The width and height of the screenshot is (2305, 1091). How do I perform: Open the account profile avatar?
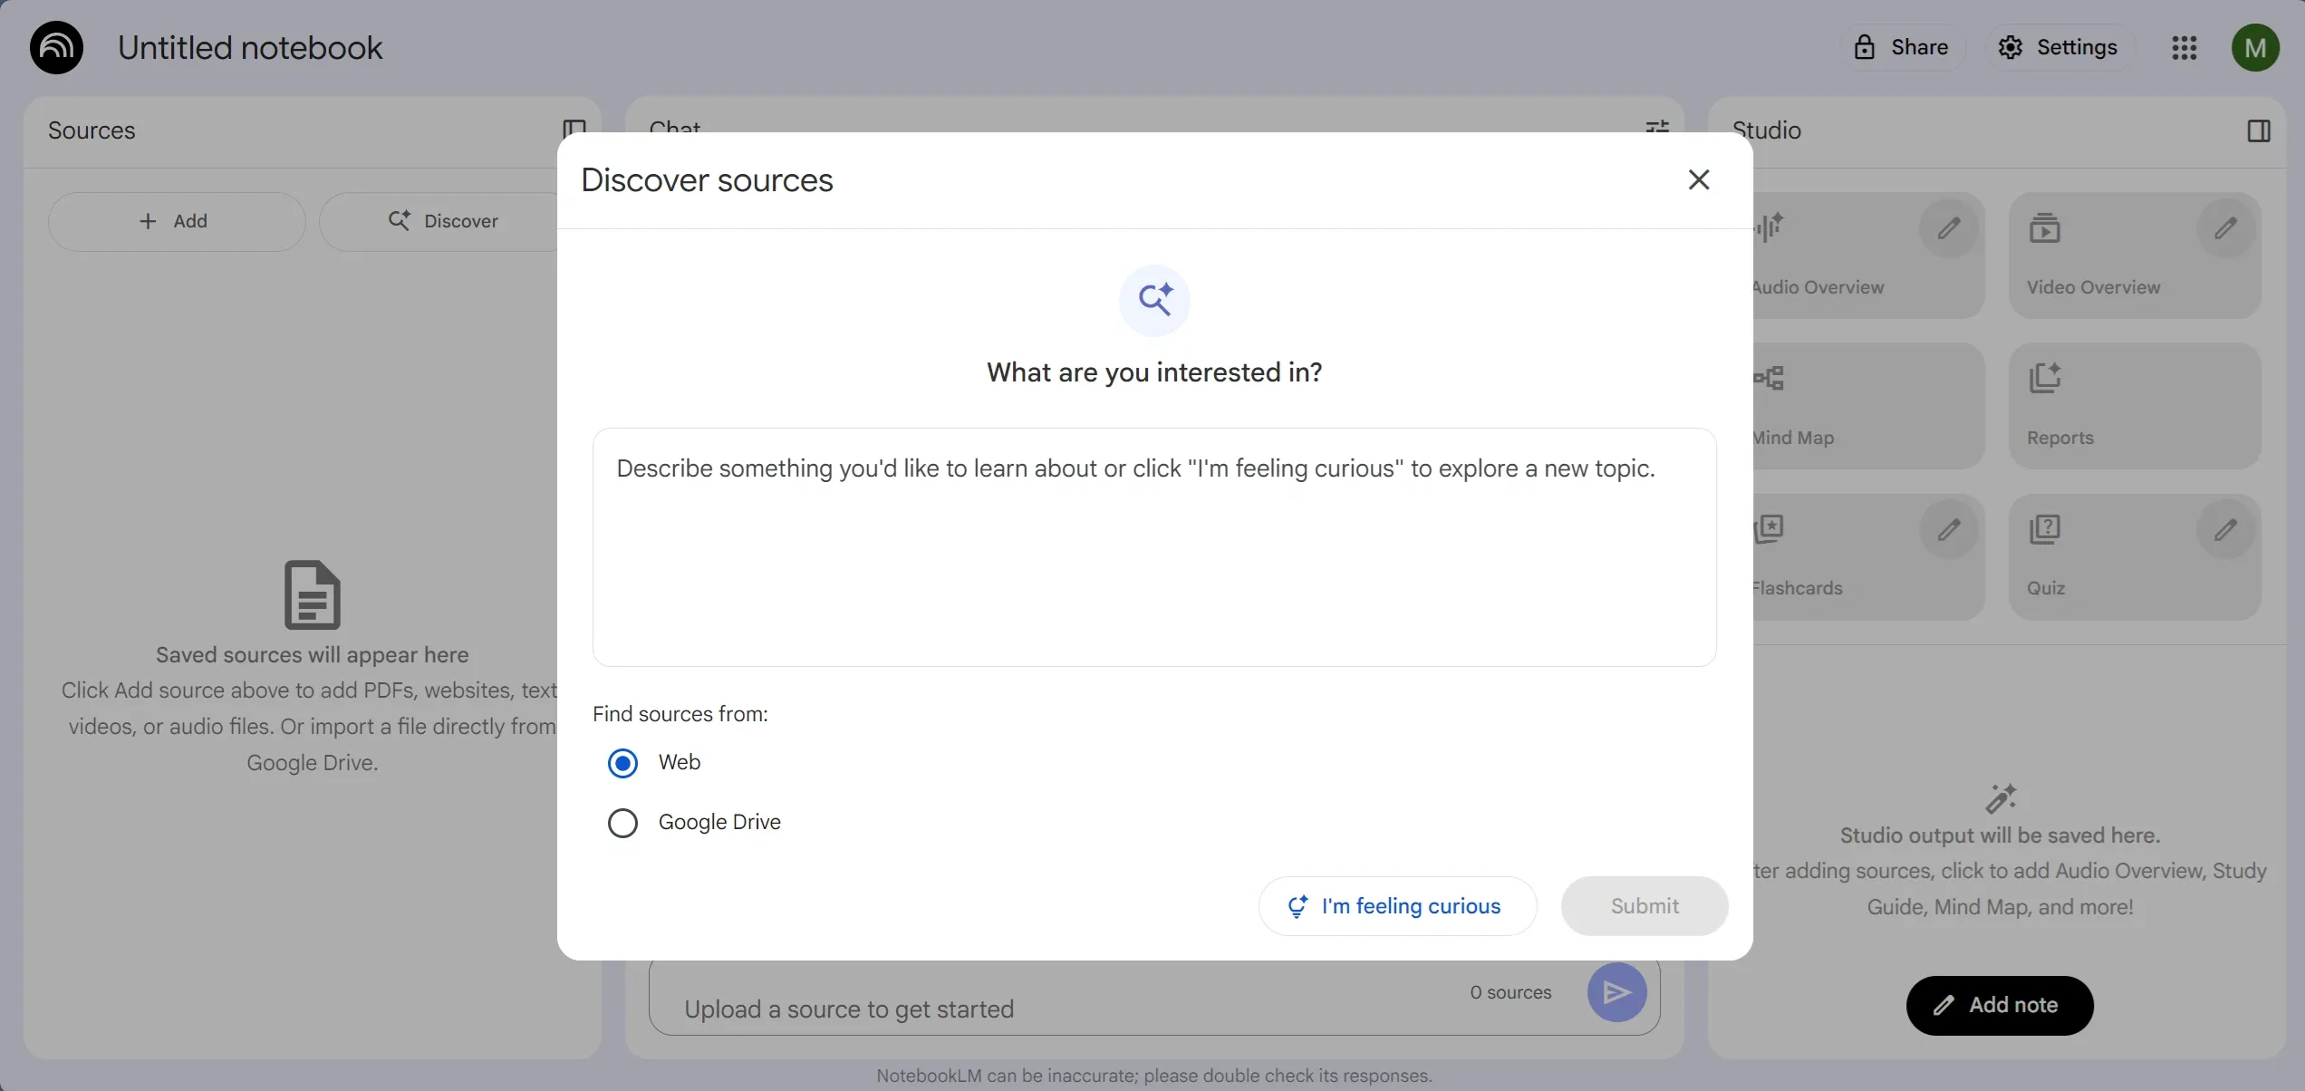pos(2255,47)
